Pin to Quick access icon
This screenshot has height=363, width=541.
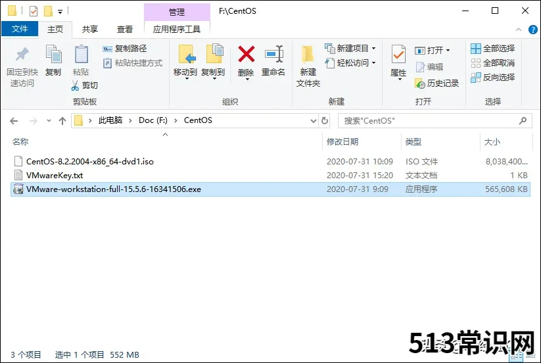point(22,55)
